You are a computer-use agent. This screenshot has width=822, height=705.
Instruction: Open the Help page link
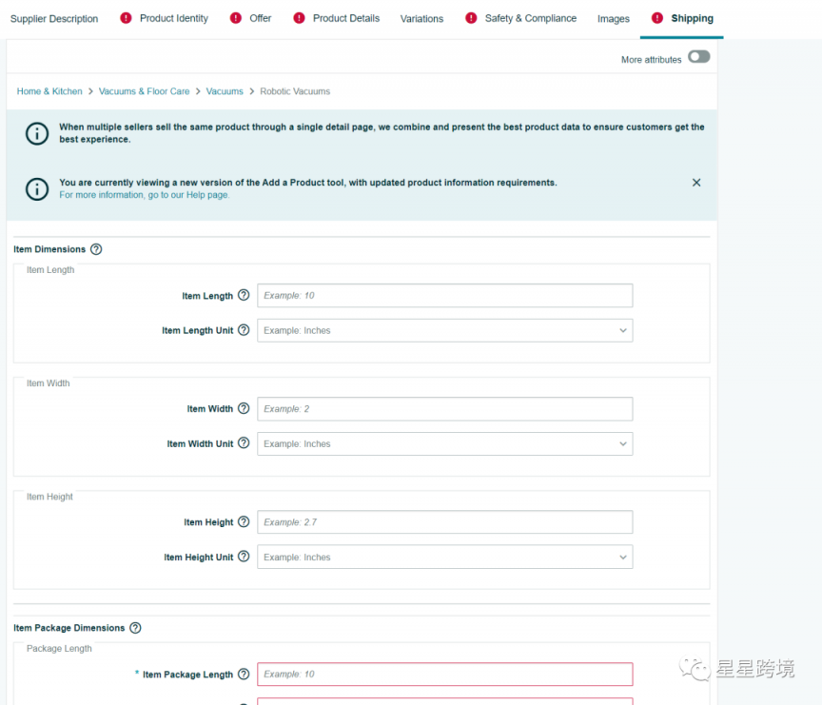145,195
